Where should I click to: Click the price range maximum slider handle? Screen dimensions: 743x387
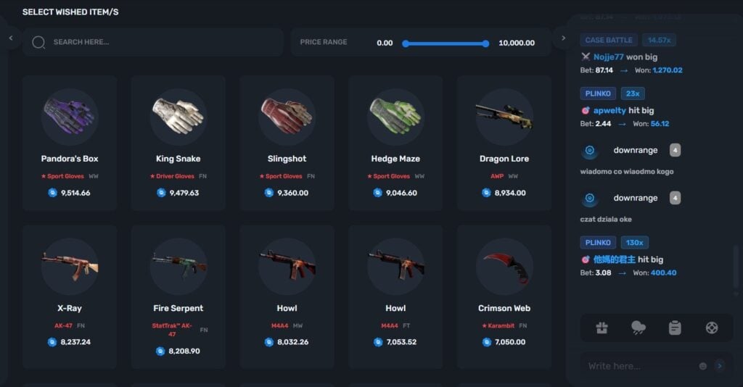click(x=485, y=43)
